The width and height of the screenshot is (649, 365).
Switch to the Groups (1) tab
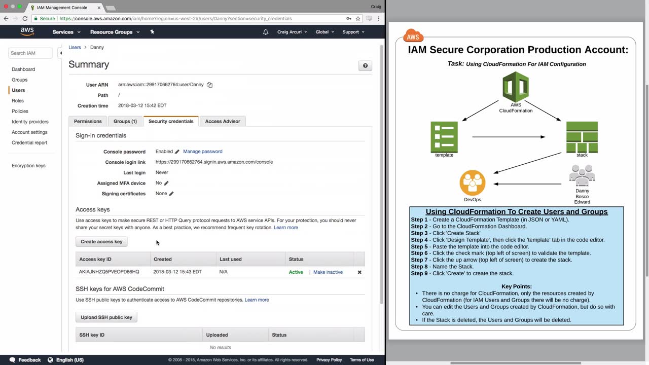125,121
